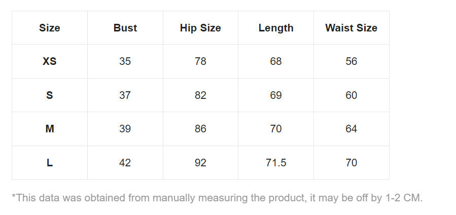Select the M size row label
The image size is (456, 215).
coord(50,129)
